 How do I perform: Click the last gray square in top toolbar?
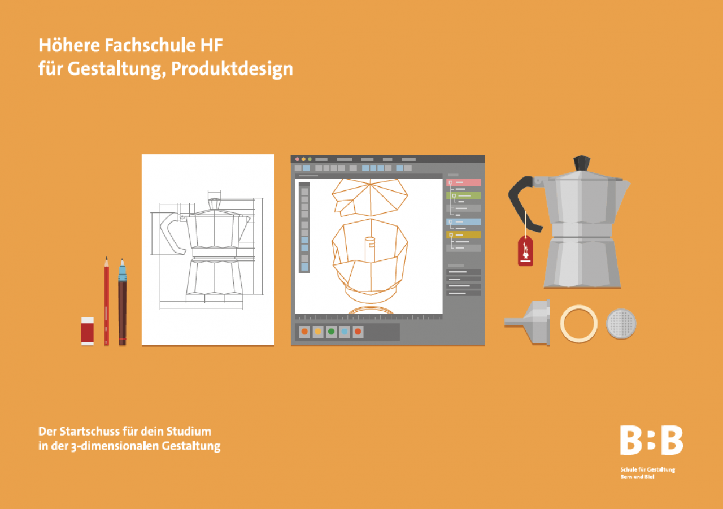click(408, 168)
